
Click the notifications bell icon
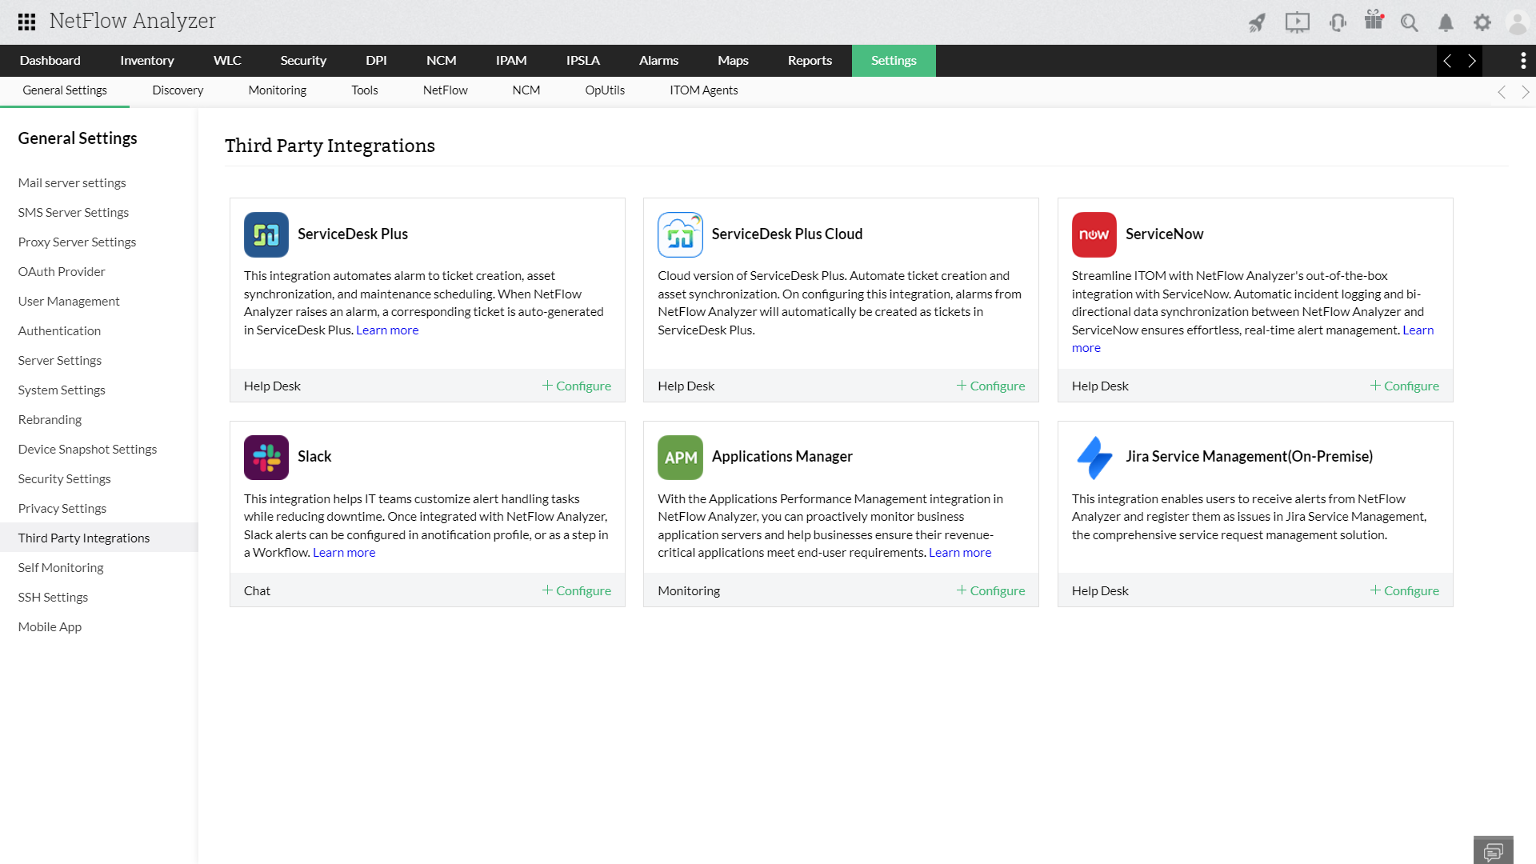1446,22
